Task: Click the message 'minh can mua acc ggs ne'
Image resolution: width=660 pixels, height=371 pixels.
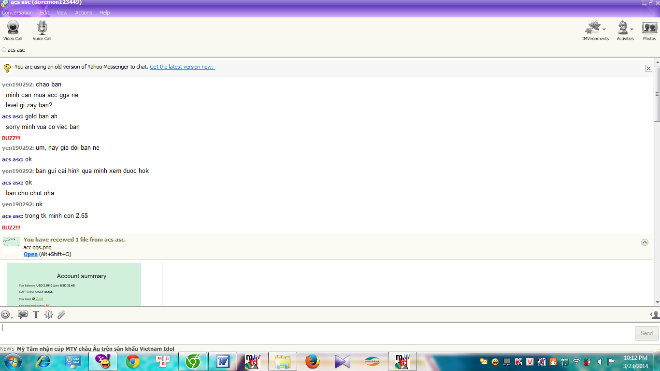Action: [42, 95]
